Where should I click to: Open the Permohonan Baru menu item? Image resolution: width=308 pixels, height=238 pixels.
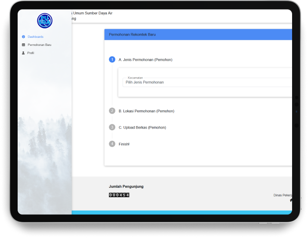(x=39, y=45)
